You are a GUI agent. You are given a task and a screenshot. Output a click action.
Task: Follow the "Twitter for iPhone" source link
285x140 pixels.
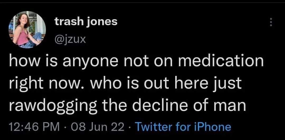pyautogui.click(x=183, y=127)
